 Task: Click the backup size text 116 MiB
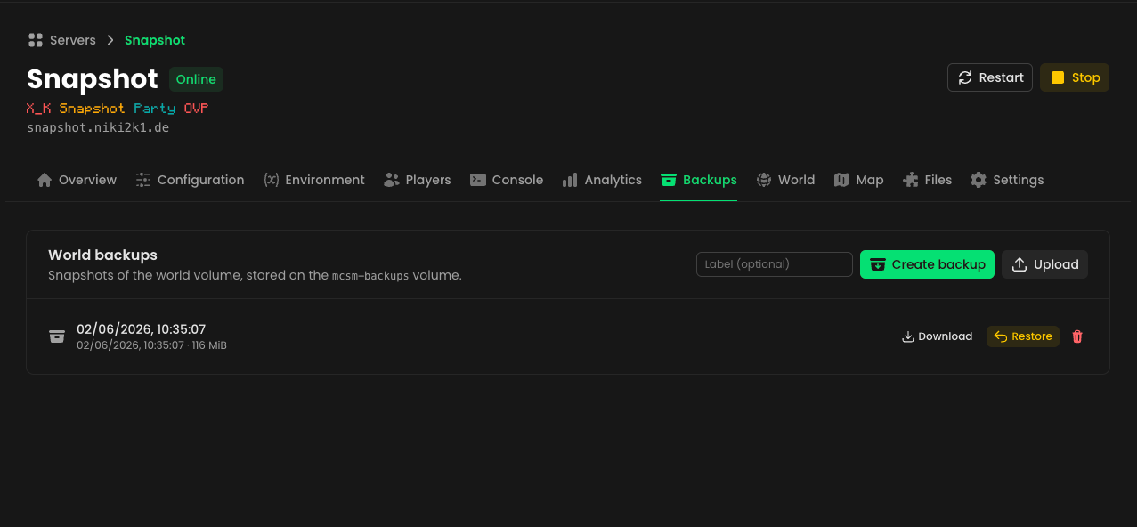tap(209, 345)
